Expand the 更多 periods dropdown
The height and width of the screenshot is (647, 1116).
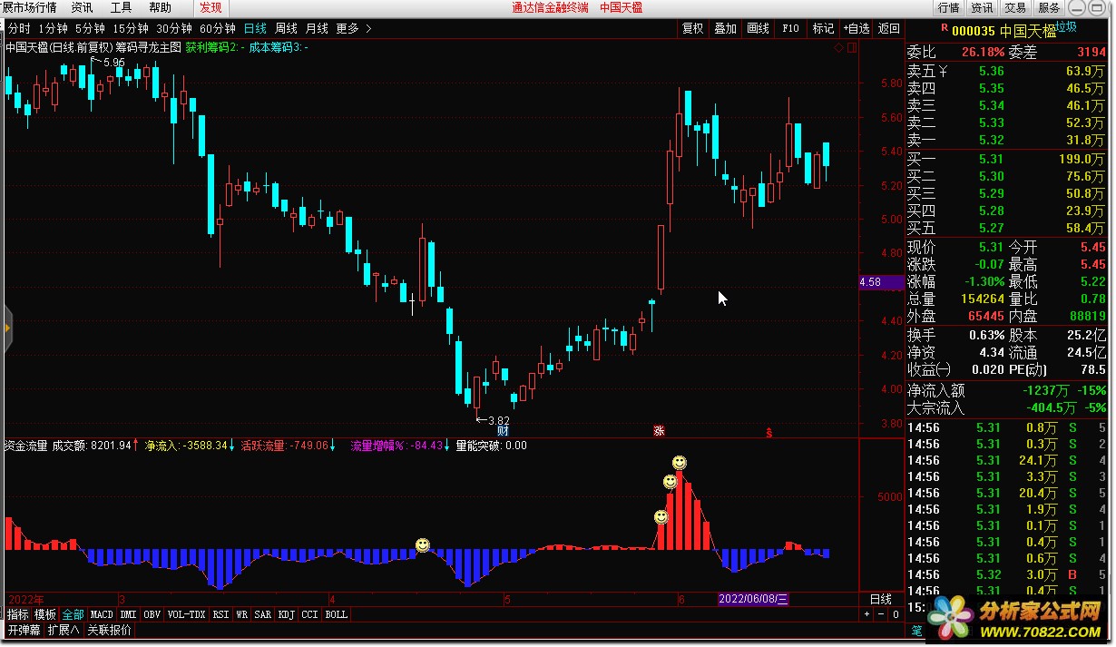[x=354, y=28]
